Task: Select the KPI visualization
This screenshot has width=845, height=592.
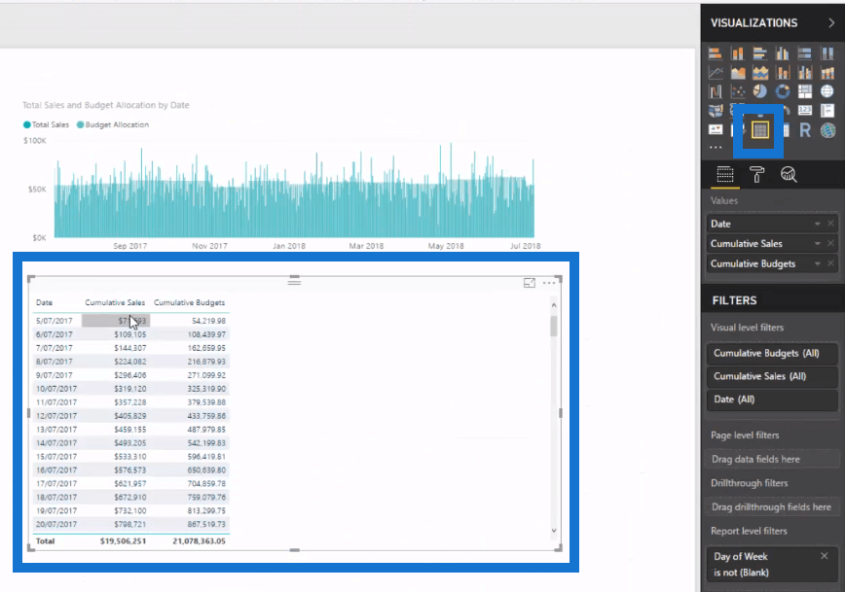Action: pos(716,129)
